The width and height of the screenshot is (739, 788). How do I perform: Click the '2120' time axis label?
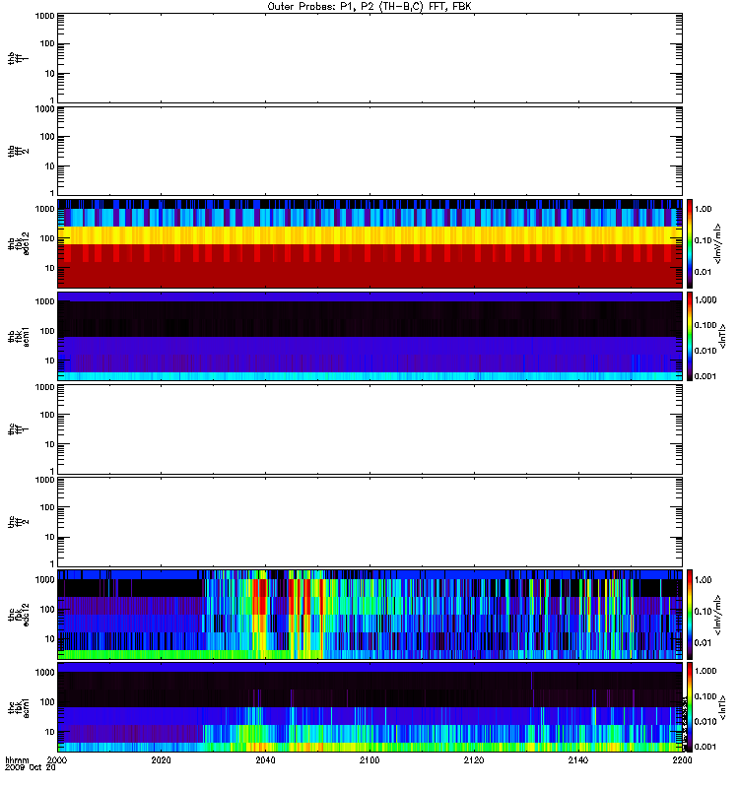click(474, 759)
